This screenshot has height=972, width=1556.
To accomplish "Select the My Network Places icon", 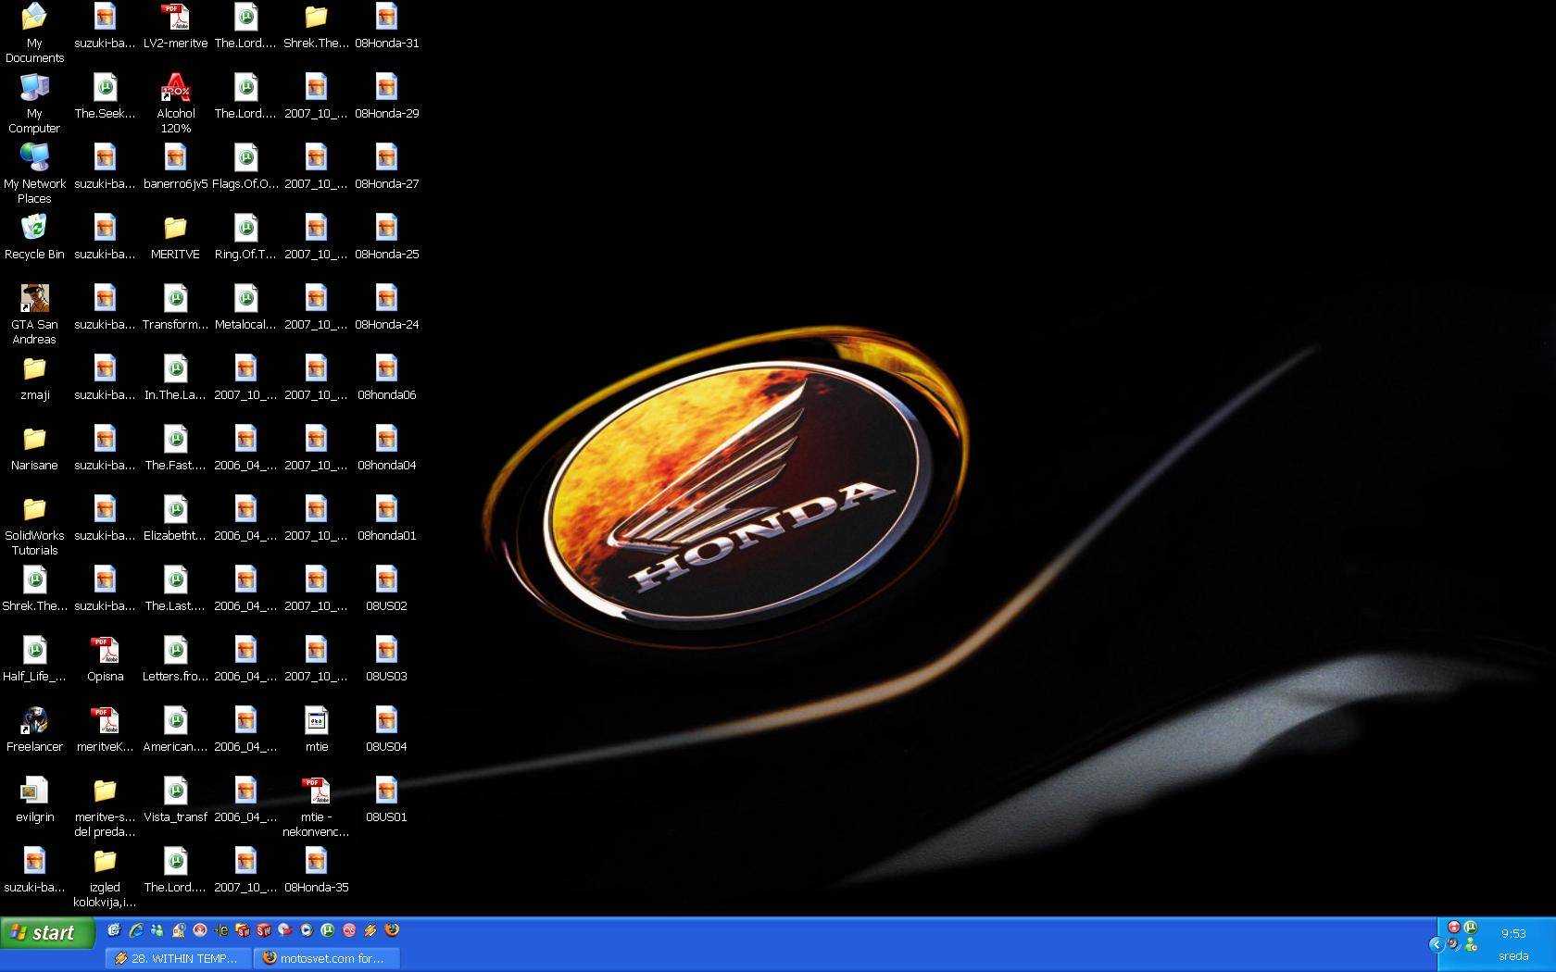I will tap(34, 173).
